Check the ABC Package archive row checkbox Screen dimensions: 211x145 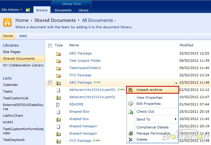click(x=50, y=83)
